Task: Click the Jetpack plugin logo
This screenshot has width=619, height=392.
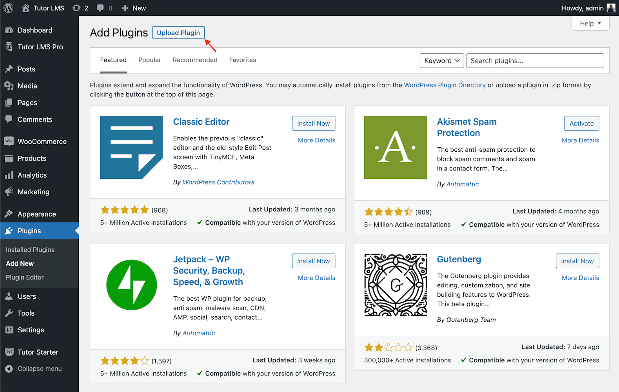Action: [x=132, y=285]
